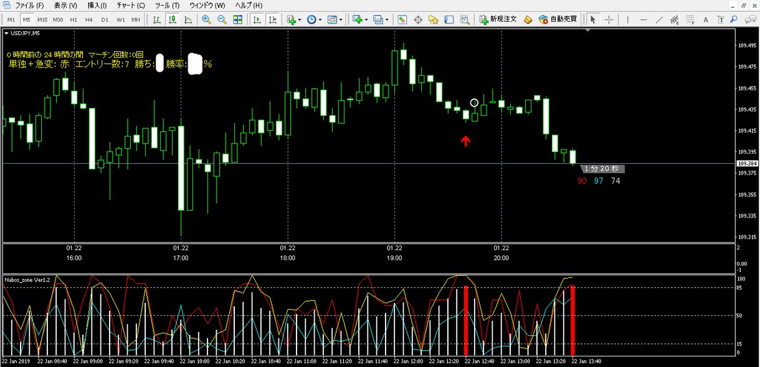Screen dimensions: 760x367
Task: Select the Fibonacci retracement tool
Action: pos(690,19)
